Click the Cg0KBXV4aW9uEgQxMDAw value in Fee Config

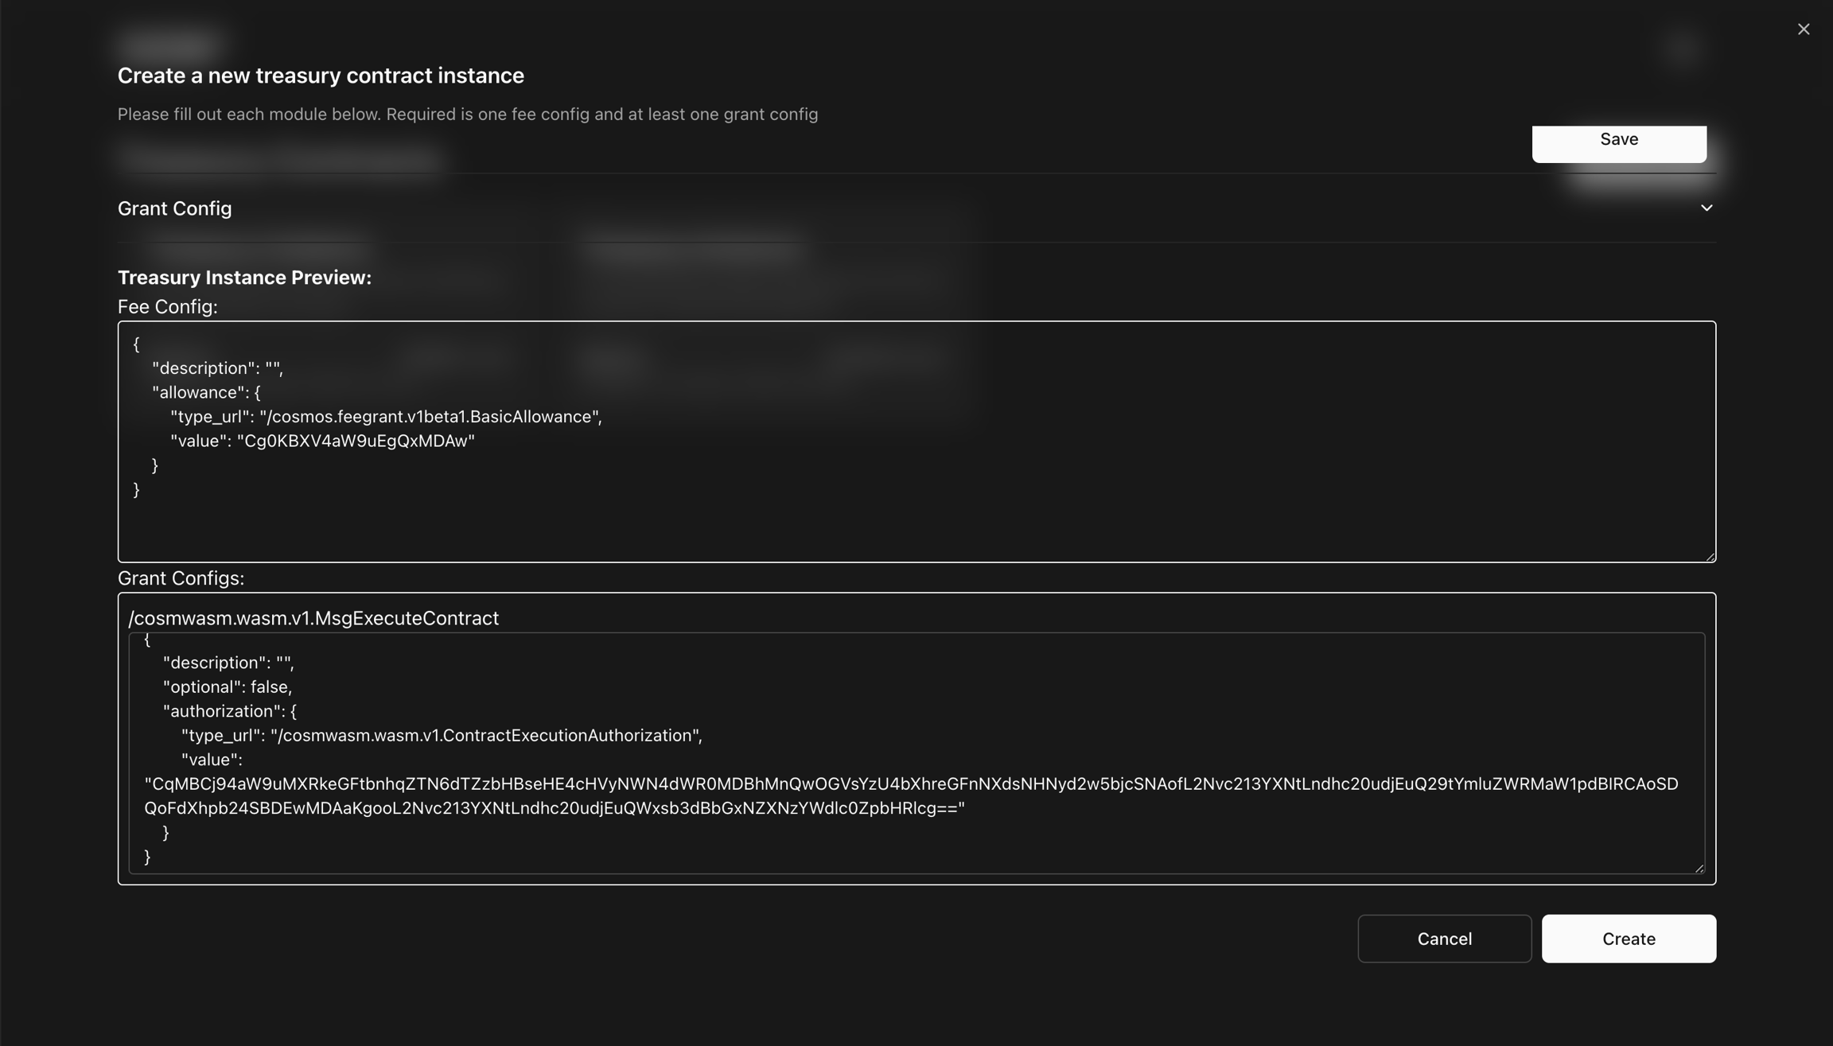point(356,441)
